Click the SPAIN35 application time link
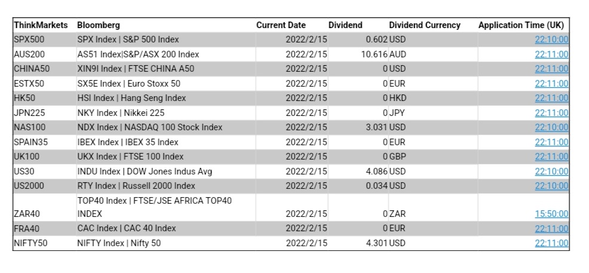 pos(551,142)
